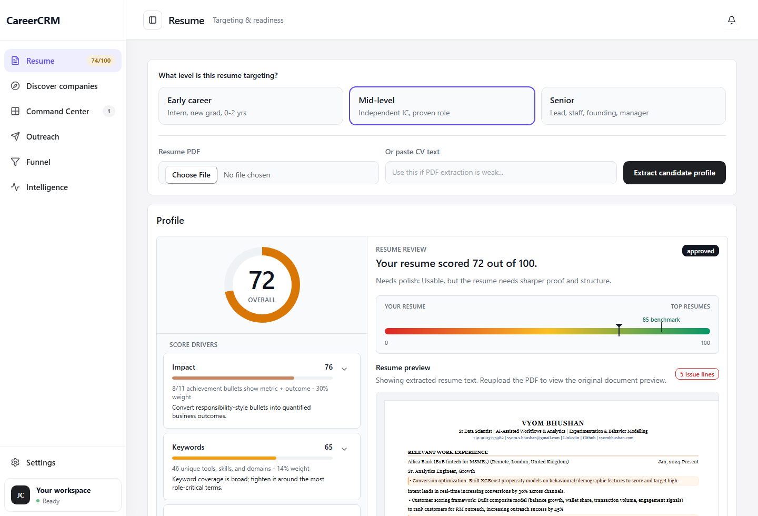
Task: Click 'Your workspace' label
Action: pyautogui.click(x=64, y=490)
